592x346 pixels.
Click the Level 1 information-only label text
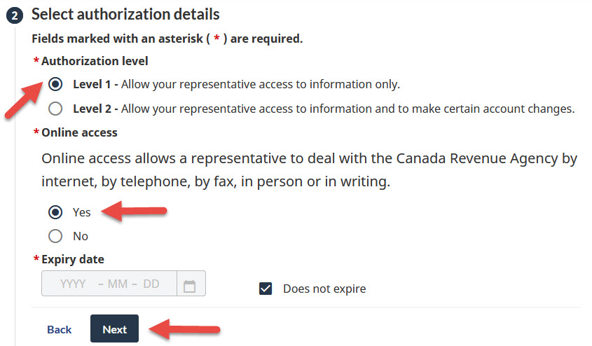click(x=236, y=85)
